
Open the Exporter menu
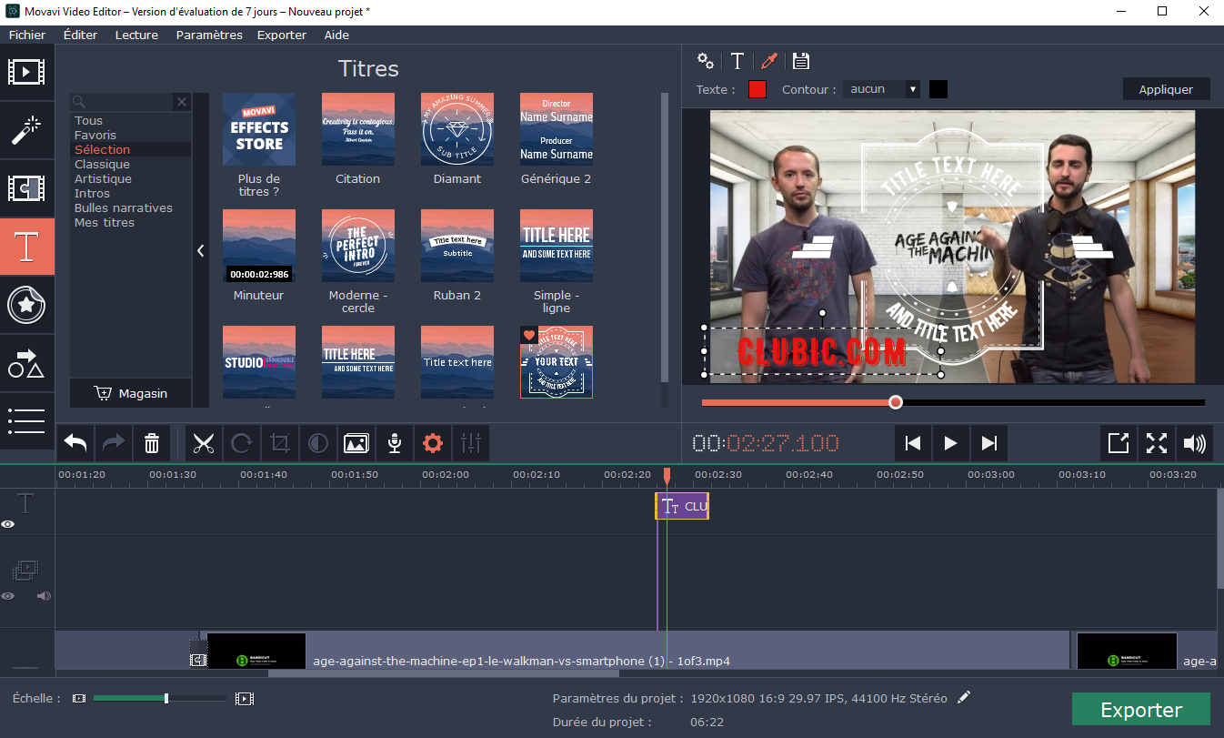tap(282, 35)
